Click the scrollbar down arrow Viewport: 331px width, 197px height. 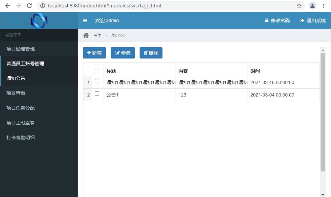click(x=323, y=195)
